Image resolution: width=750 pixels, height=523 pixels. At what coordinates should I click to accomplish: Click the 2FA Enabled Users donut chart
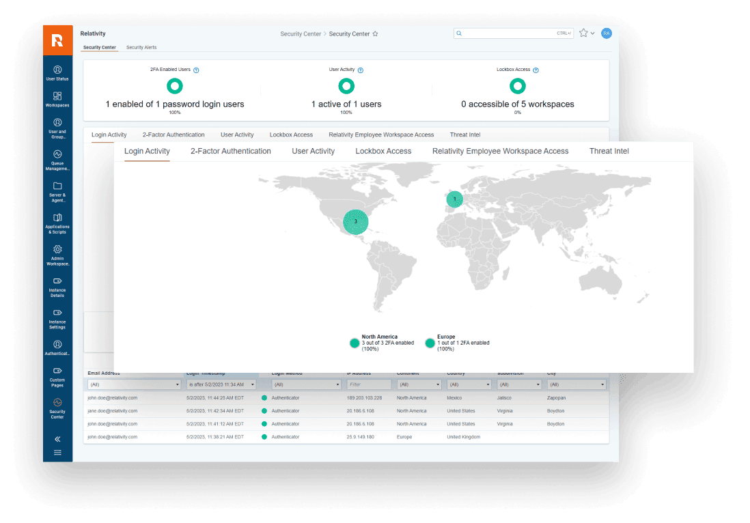[x=175, y=86]
